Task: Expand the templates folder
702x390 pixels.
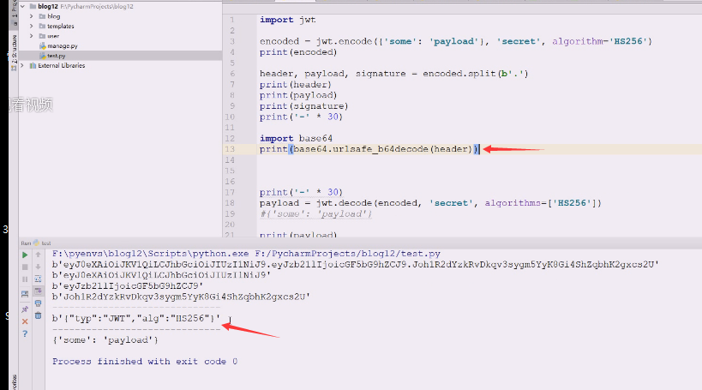Action: pyautogui.click(x=32, y=26)
